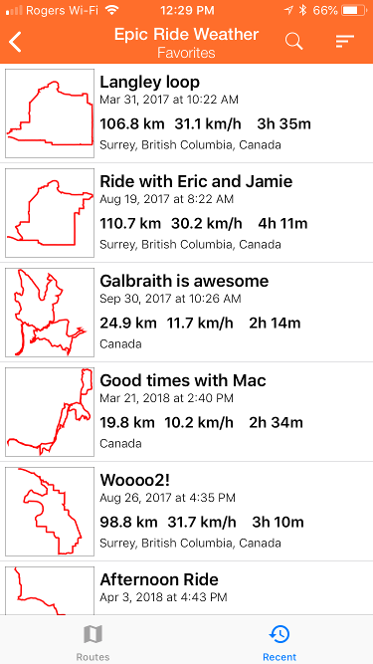
Task: Select the Langley loop ride title
Action: click(x=150, y=83)
